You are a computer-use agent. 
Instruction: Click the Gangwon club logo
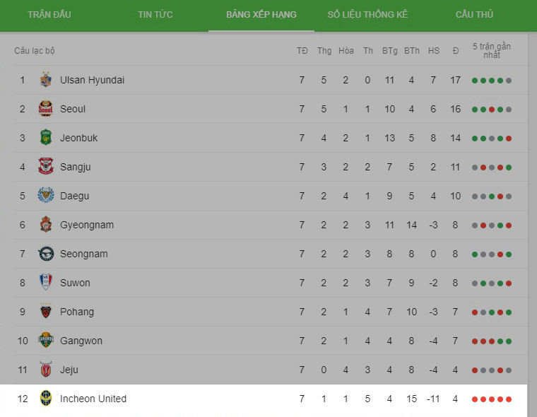click(x=46, y=341)
